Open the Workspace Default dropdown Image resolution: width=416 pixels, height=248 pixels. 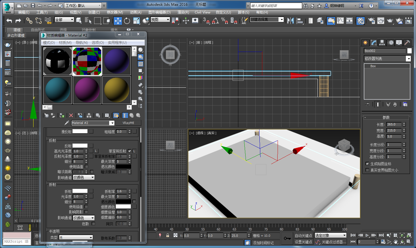point(83,5)
